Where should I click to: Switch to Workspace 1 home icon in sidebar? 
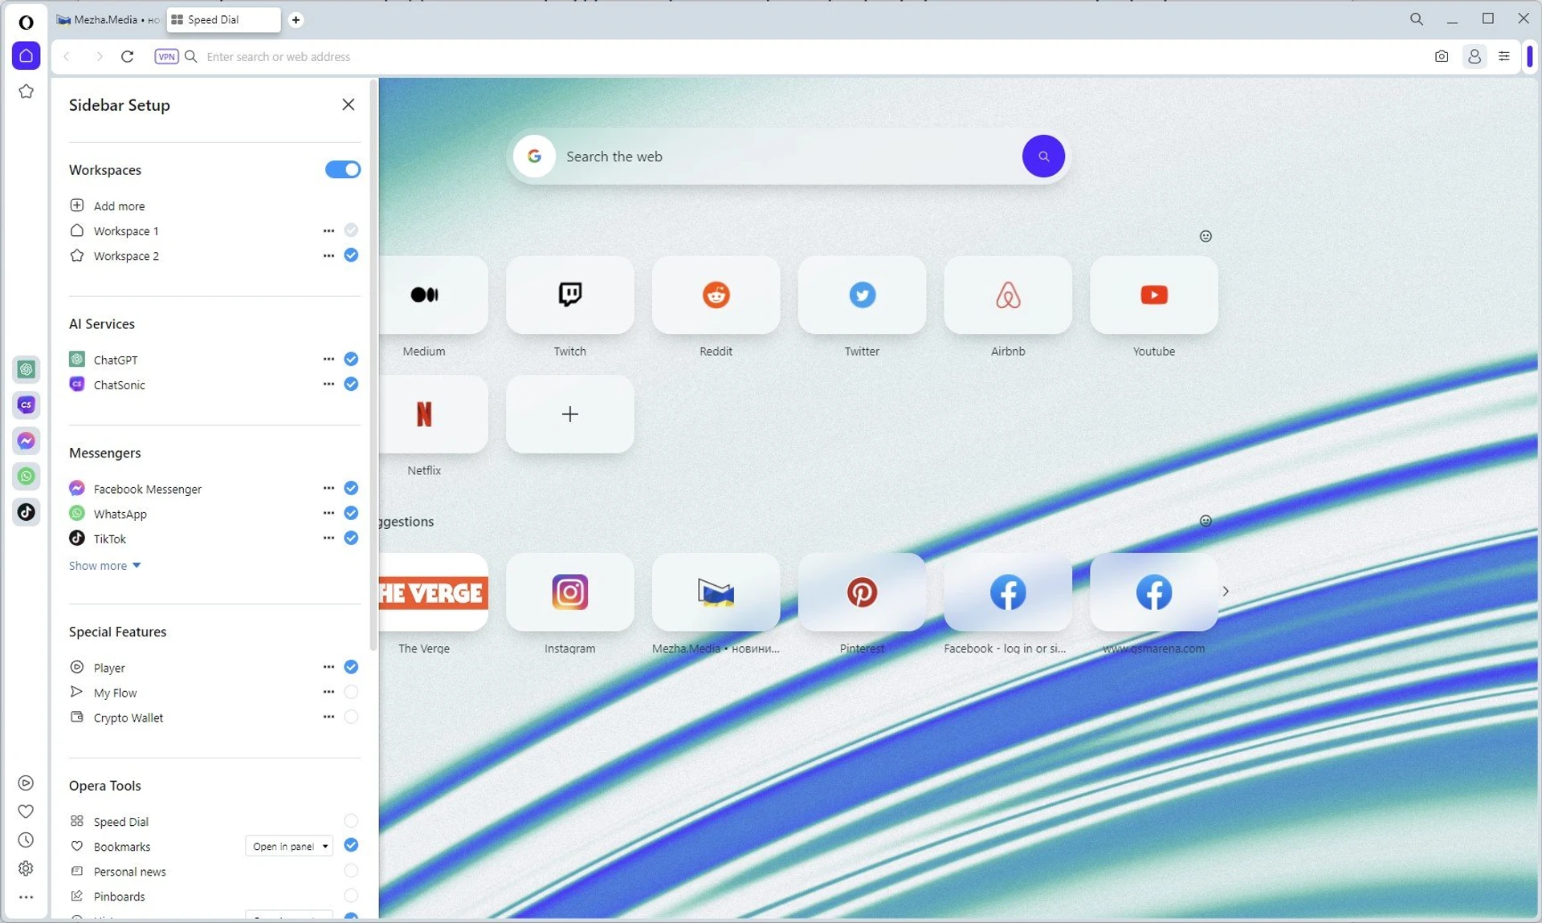[x=26, y=55]
